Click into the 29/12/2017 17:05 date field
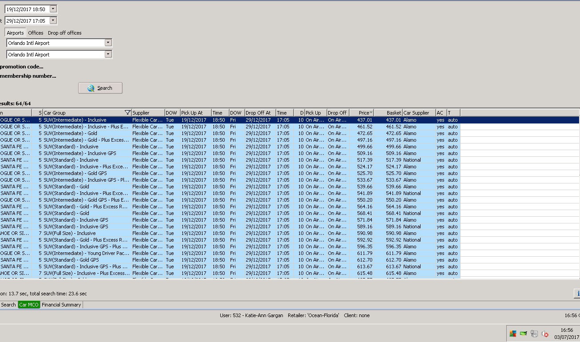 point(27,20)
